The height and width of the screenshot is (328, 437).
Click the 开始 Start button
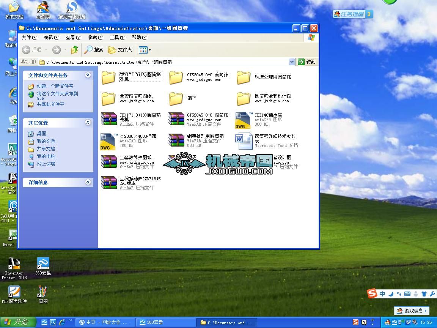click(18, 322)
